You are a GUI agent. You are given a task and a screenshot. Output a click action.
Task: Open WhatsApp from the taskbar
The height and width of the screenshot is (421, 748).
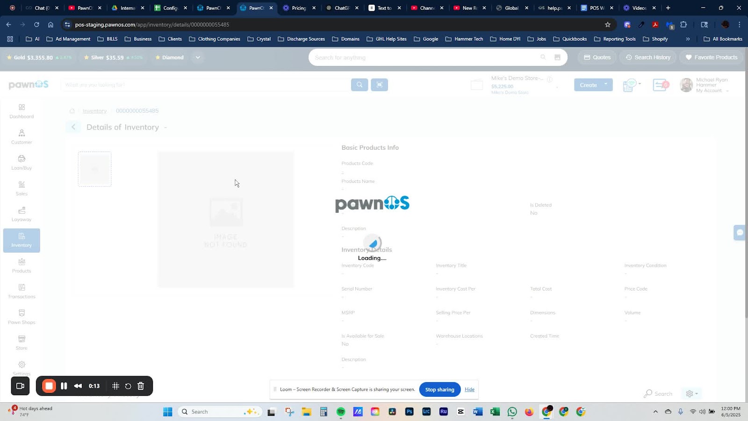512,412
